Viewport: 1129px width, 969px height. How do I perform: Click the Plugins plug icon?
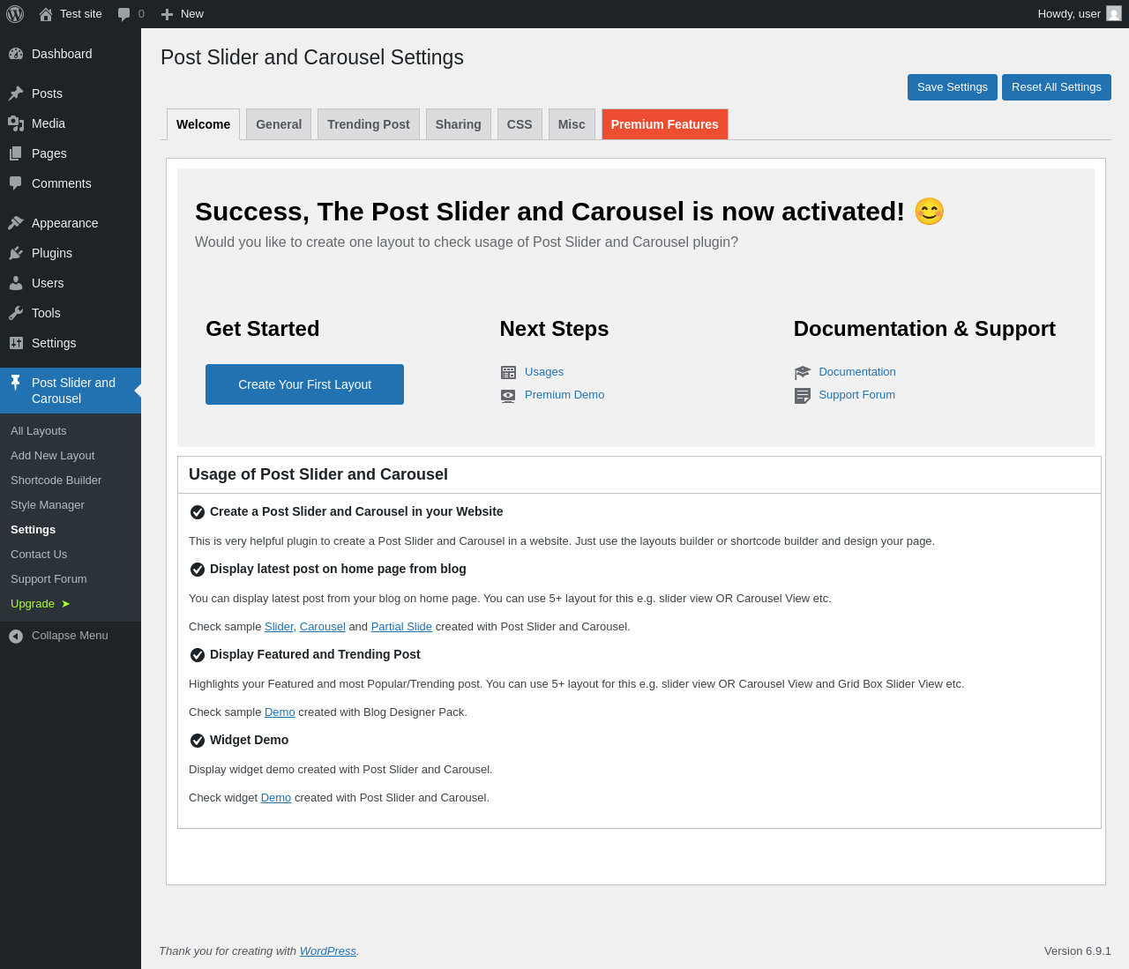[16, 253]
